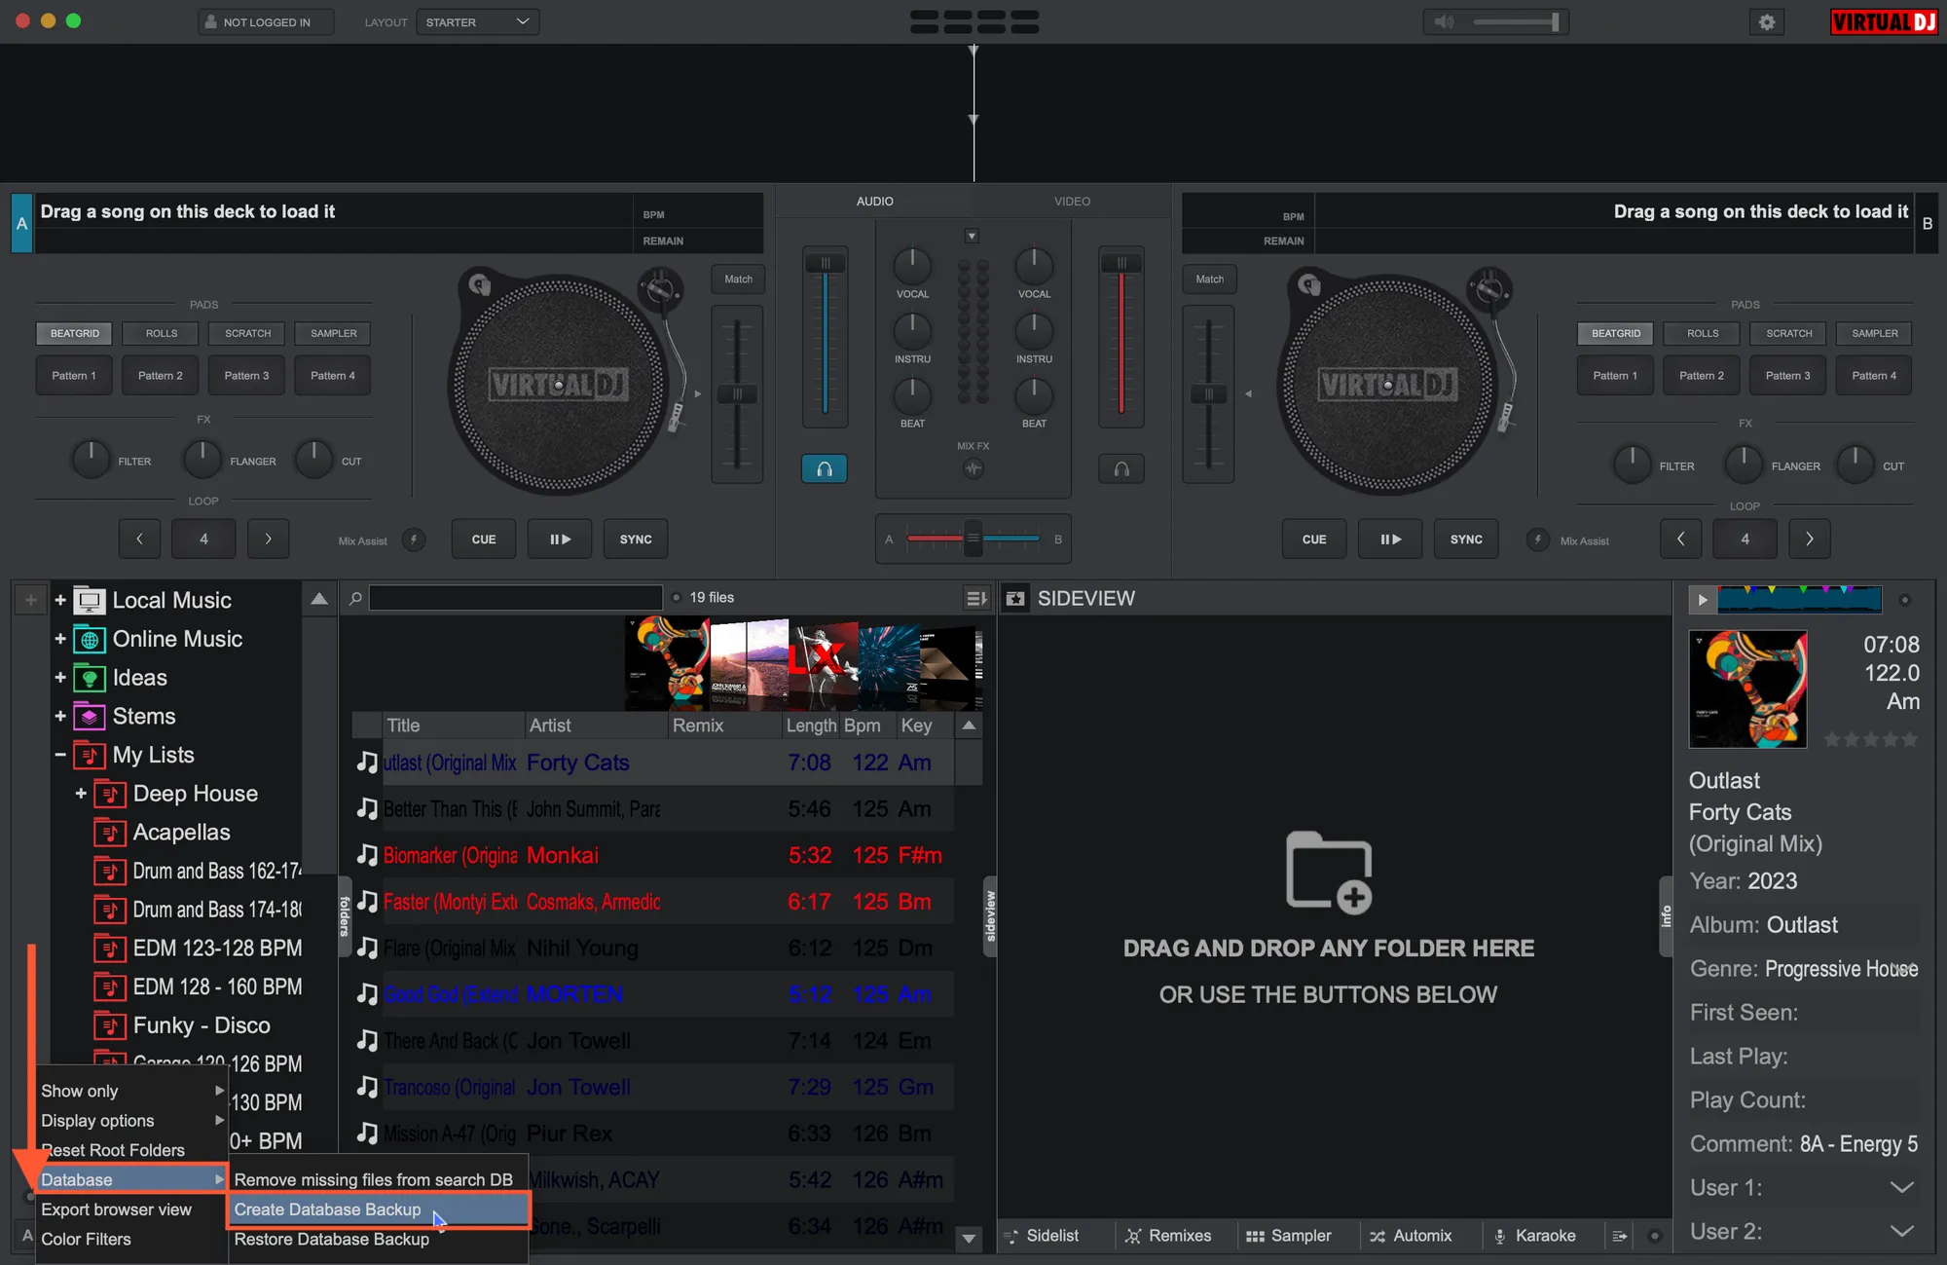Open the STARTER layout dropdown

click(x=477, y=21)
